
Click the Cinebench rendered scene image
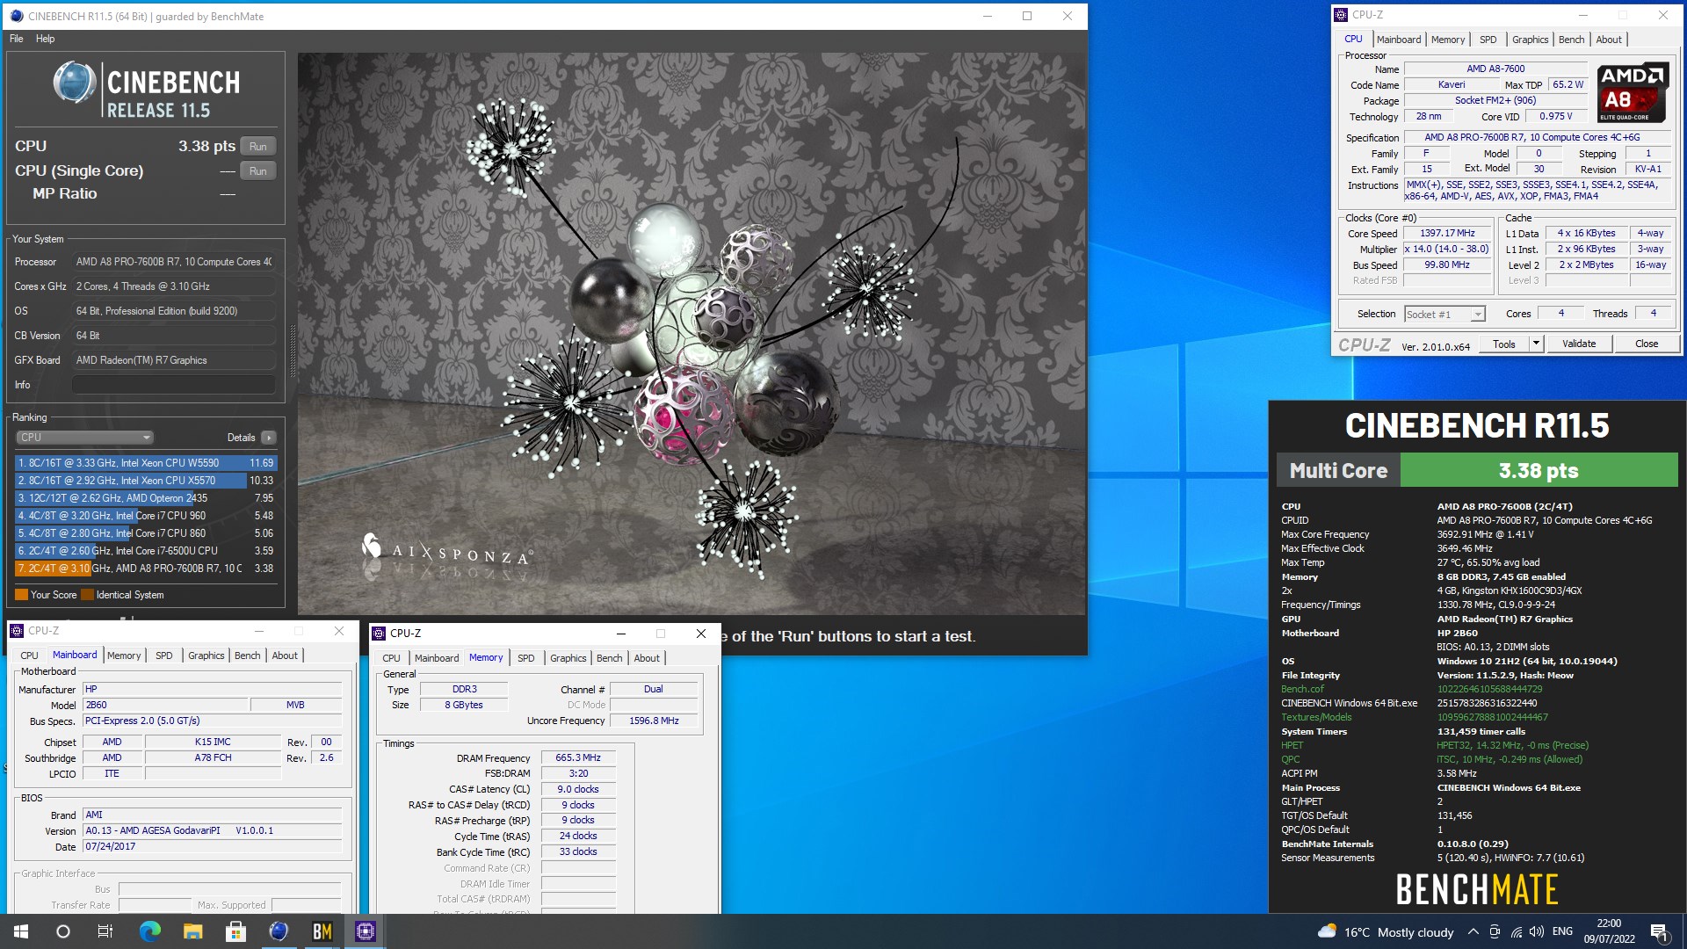click(691, 334)
